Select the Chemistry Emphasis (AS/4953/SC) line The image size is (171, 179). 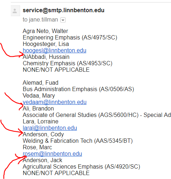67,63
